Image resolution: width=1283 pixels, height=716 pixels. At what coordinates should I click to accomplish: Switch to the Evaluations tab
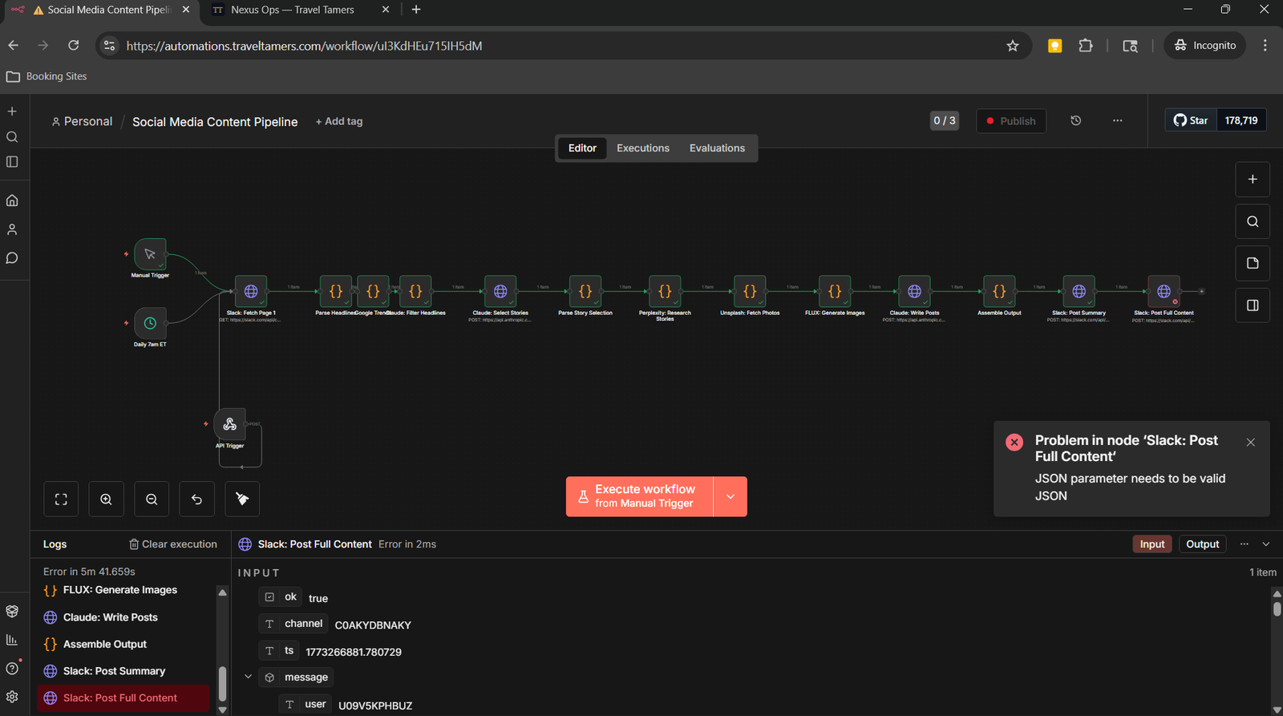point(717,148)
